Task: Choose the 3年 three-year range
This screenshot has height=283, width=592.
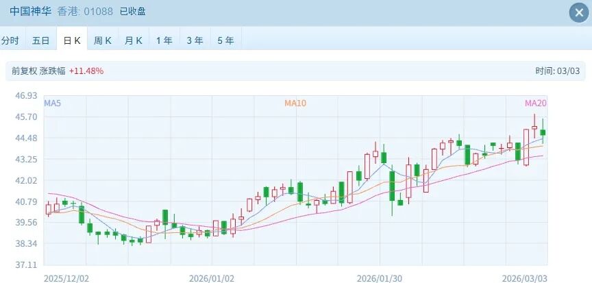Action: coord(195,40)
